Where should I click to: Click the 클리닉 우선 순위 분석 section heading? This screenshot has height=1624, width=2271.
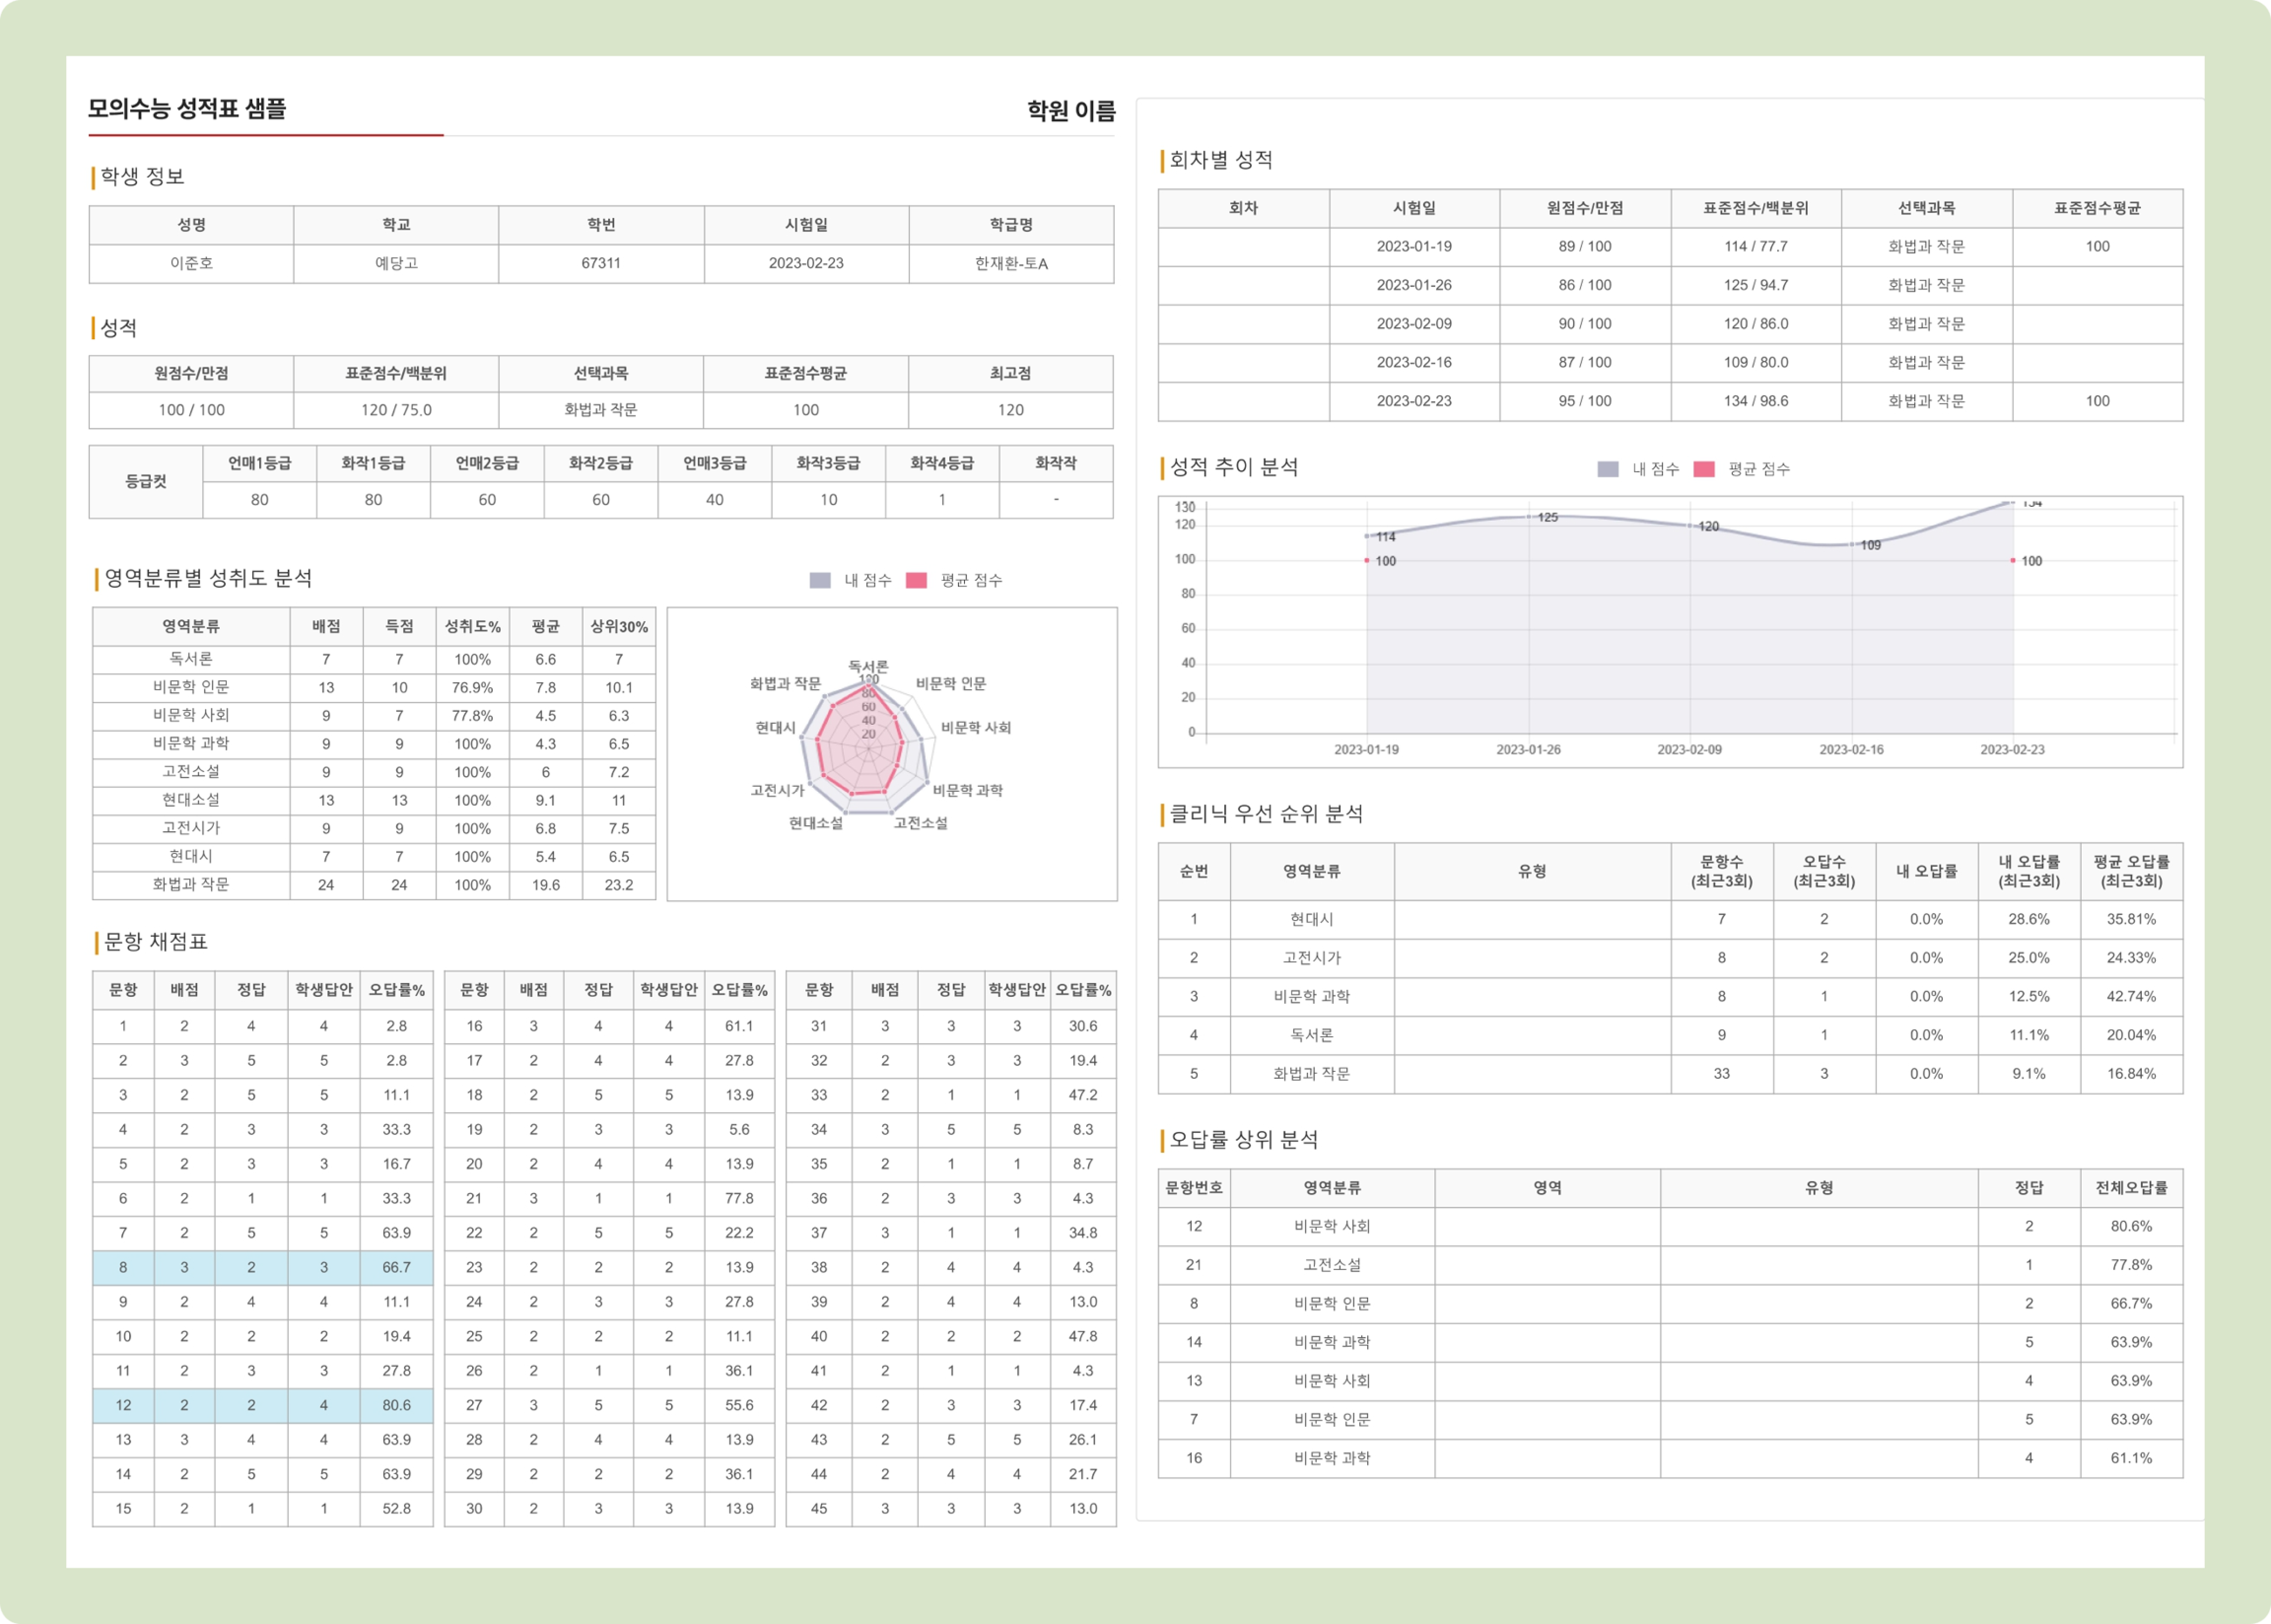pyautogui.click(x=1266, y=814)
